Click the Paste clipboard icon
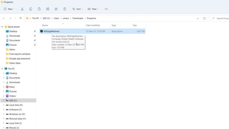The width and height of the screenshot is (229, 129). click(39, 9)
